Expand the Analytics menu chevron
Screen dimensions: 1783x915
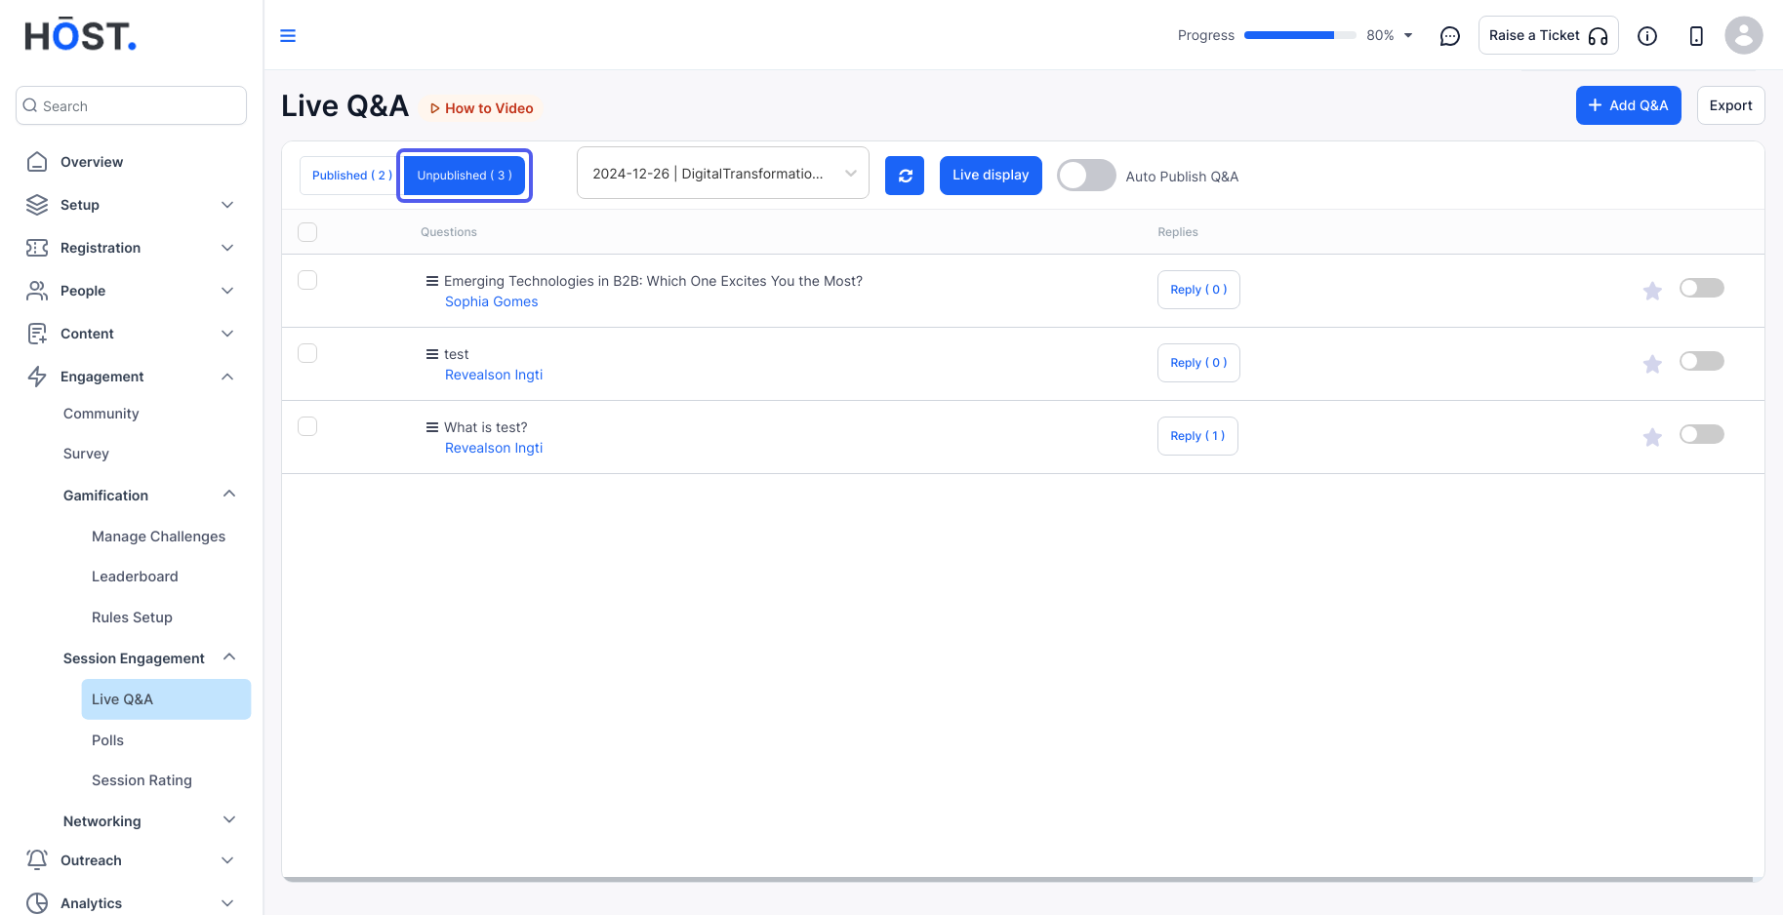pyautogui.click(x=227, y=903)
